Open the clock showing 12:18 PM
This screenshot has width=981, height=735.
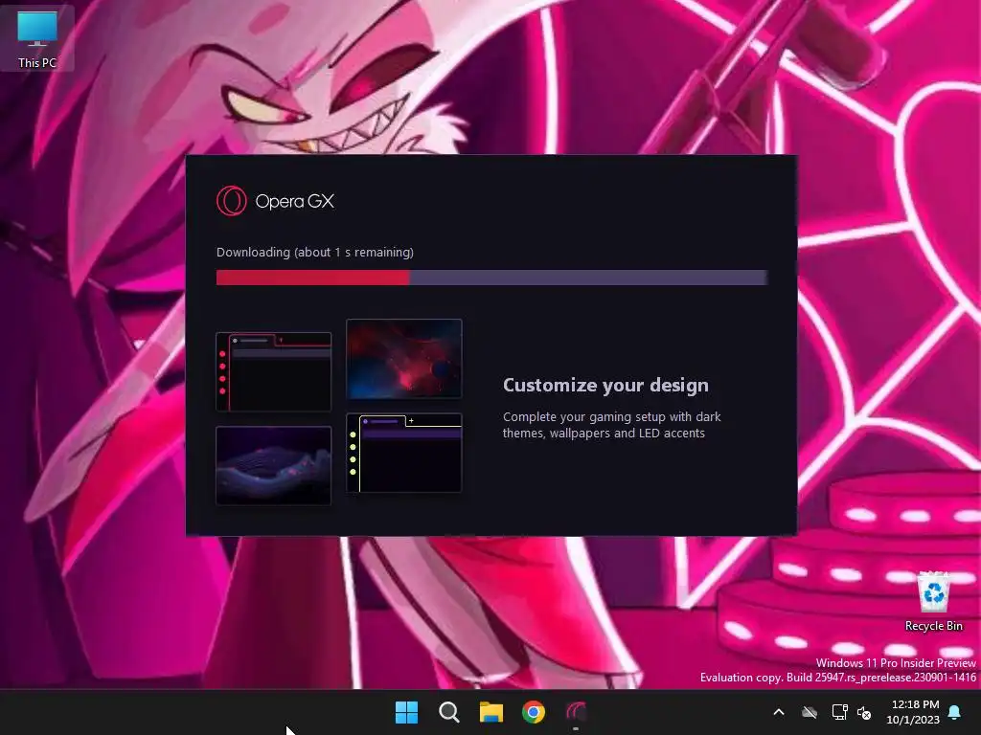point(913,712)
